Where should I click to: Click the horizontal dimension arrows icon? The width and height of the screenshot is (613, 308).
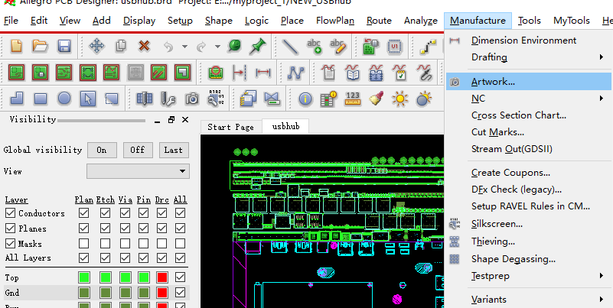point(262,73)
